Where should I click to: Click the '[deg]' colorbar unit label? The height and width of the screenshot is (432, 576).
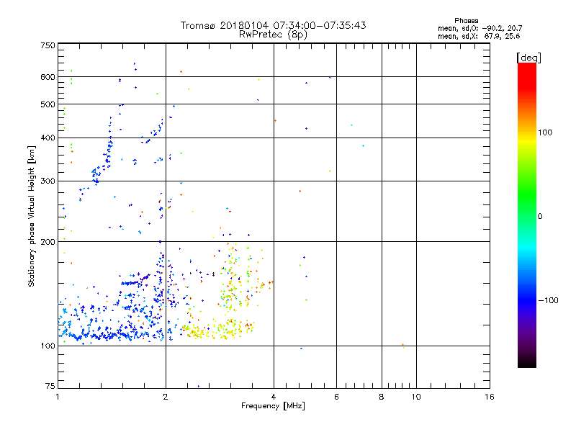click(x=528, y=58)
